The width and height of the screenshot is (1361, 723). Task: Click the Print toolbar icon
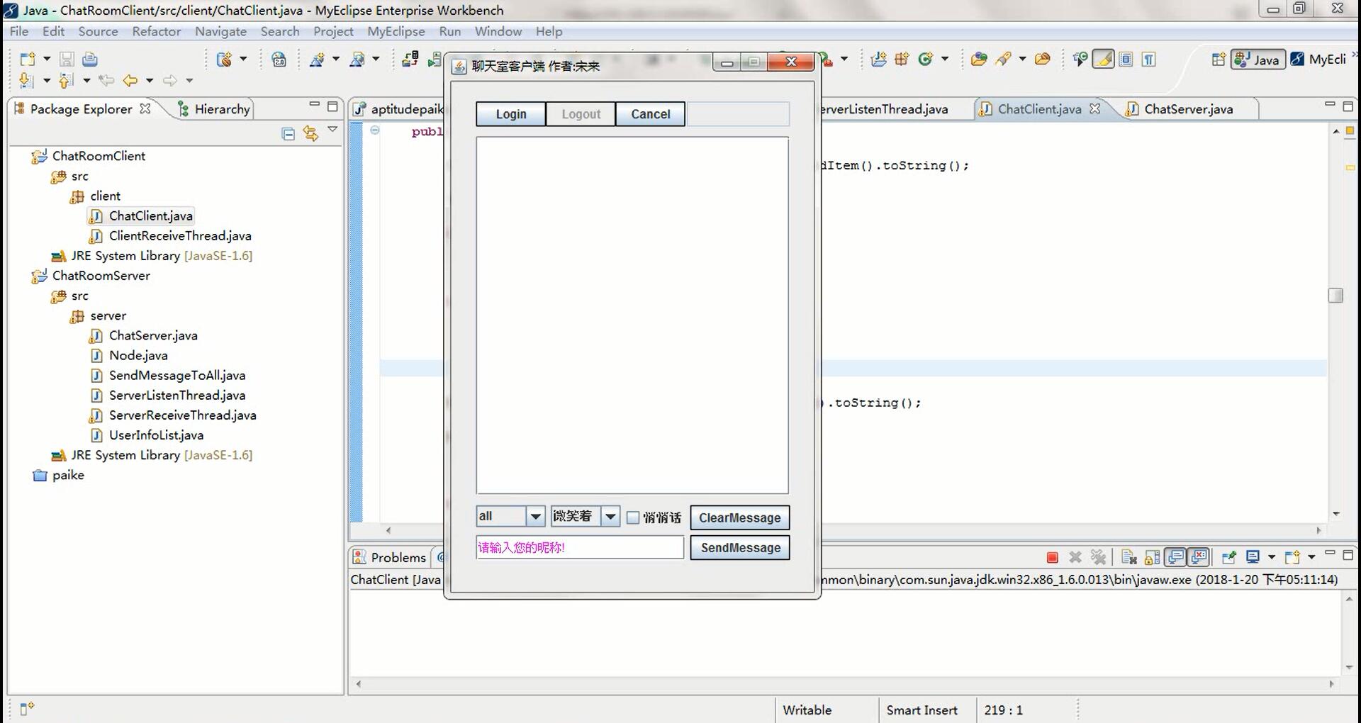(90, 60)
